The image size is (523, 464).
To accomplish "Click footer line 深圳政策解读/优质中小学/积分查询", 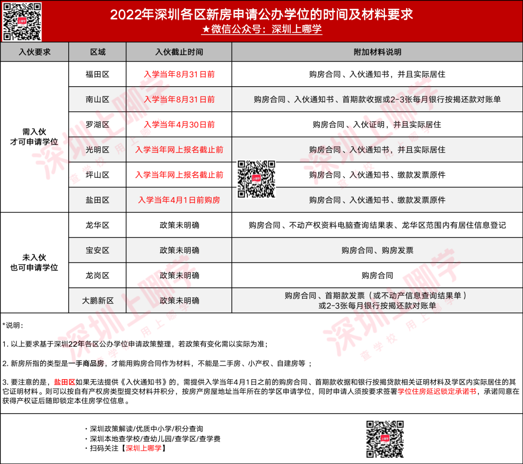I will [x=144, y=429].
